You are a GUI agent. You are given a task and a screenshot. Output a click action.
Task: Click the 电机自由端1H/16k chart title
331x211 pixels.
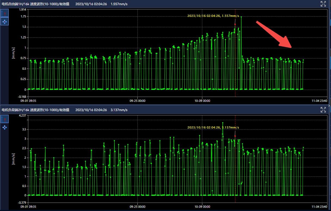pos(35,4)
